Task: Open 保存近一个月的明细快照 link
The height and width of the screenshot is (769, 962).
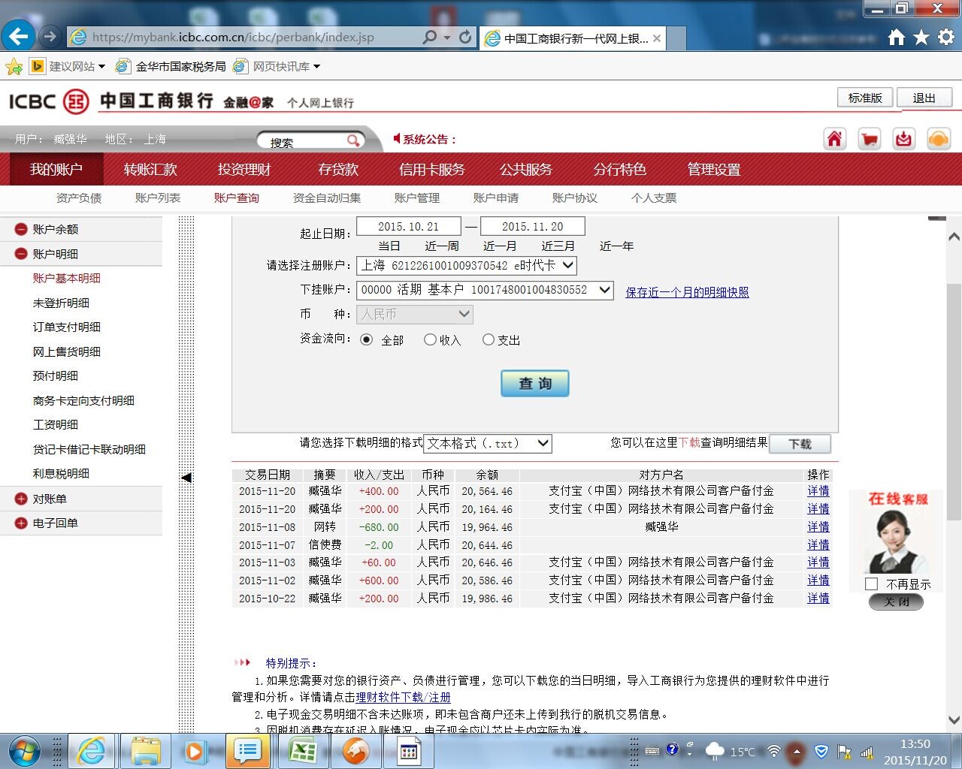Action: pyautogui.click(x=687, y=292)
